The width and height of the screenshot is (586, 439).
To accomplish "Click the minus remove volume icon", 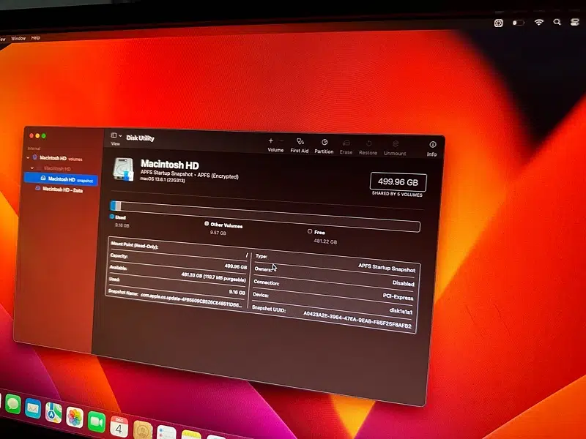I will click(x=281, y=141).
